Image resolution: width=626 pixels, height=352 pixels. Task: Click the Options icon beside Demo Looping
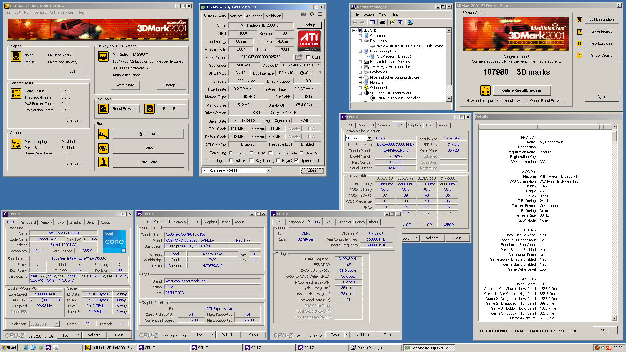(16, 144)
